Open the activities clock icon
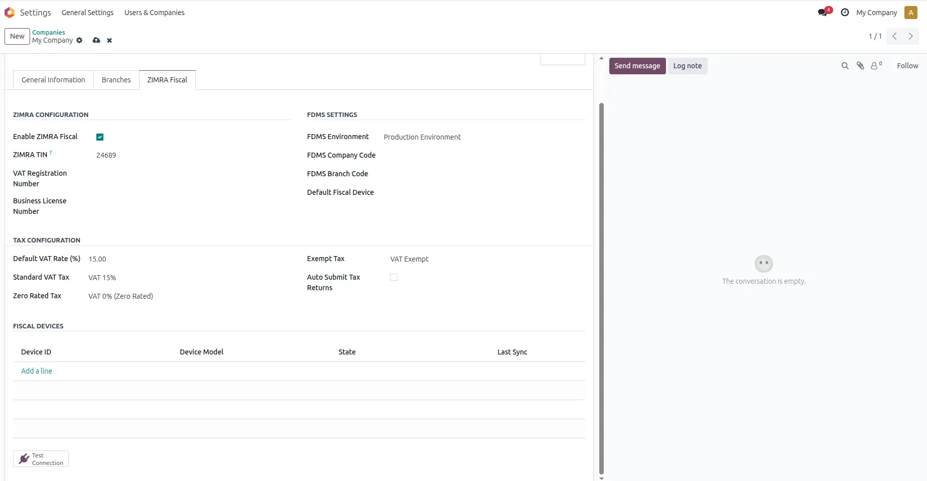The image size is (927, 481). [x=845, y=13]
